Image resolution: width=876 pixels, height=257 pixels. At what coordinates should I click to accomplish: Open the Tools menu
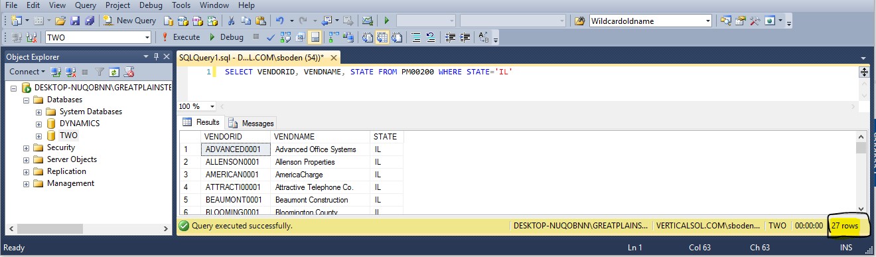coord(181,5)
